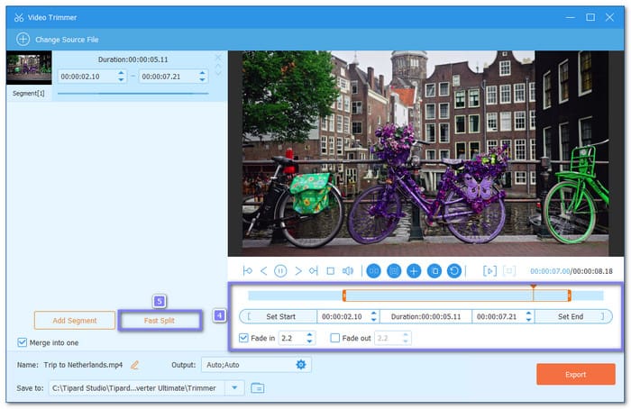
Task: Jump to the segment start marker icon
Action: point(247,270)
